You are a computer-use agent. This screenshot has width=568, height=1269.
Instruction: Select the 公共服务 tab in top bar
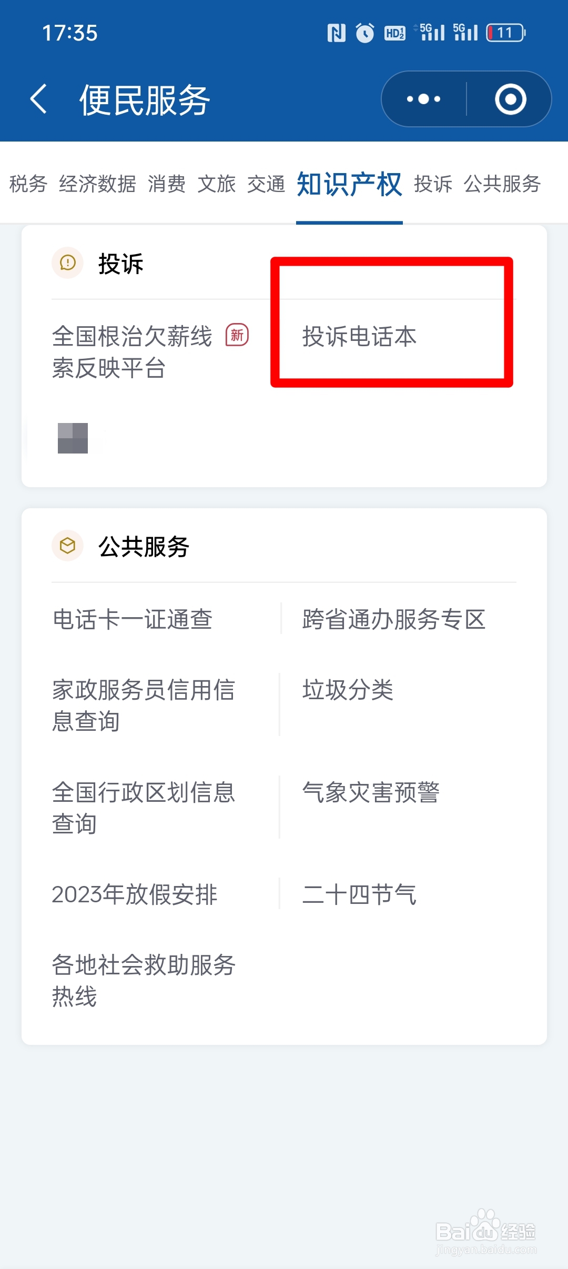point(502,184)
